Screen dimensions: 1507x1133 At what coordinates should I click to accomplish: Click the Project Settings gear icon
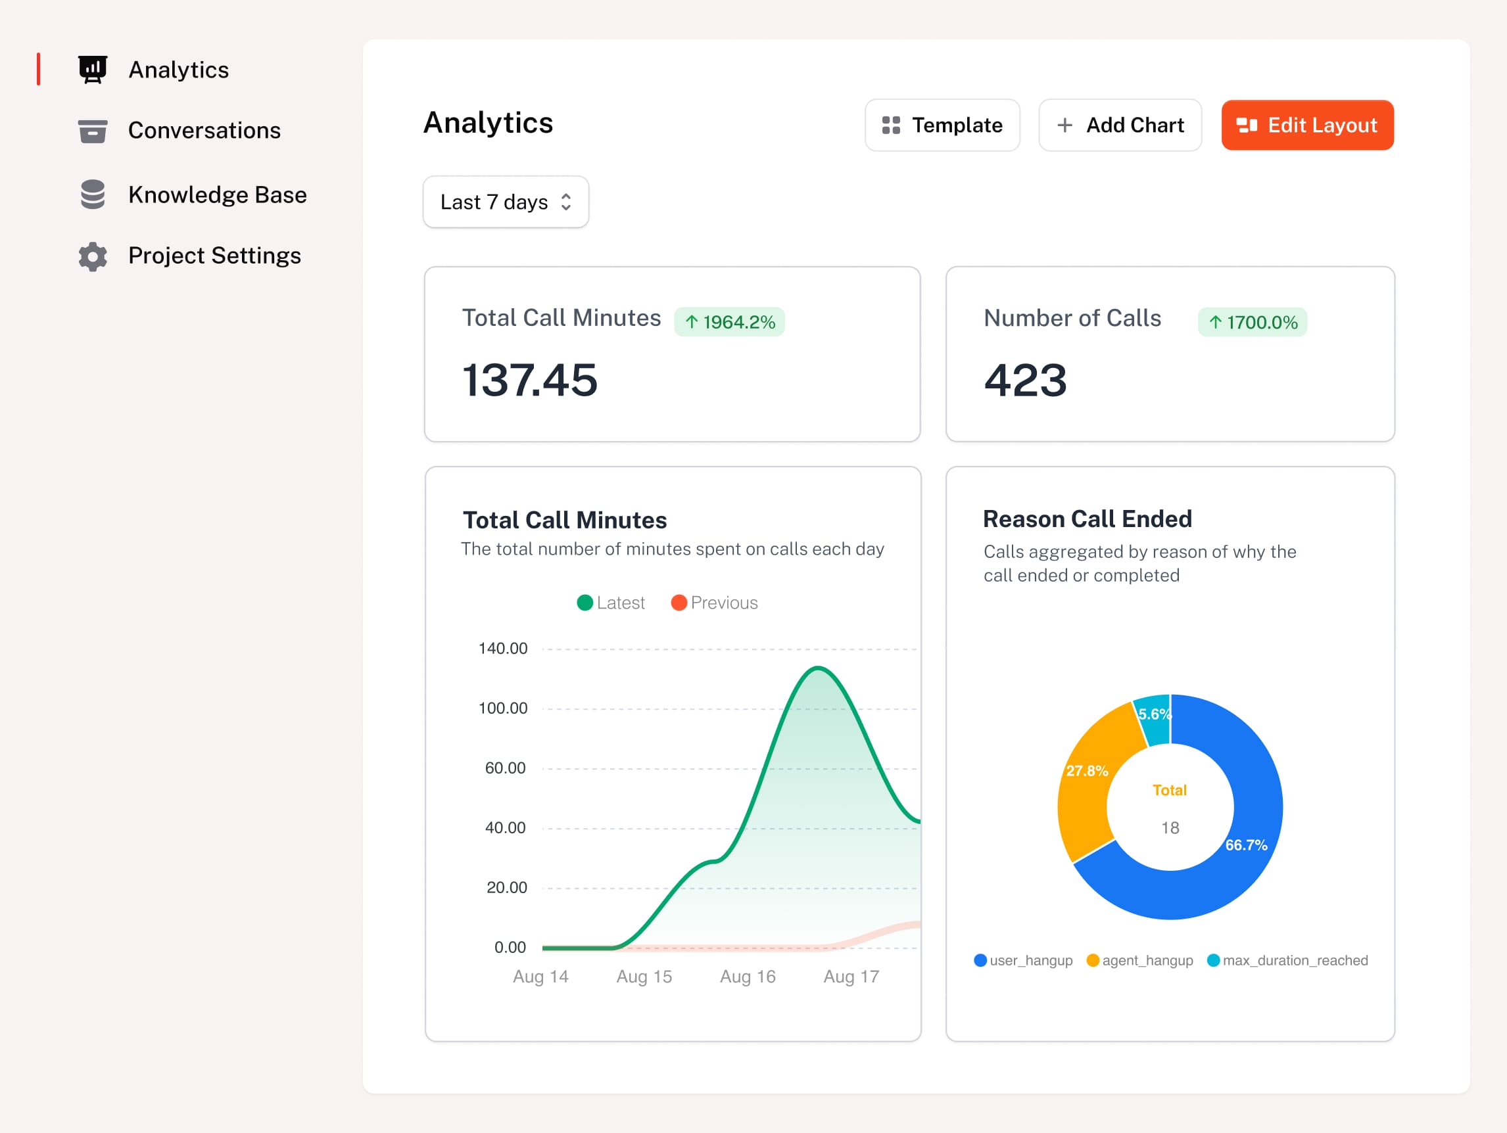pos(93,257)
